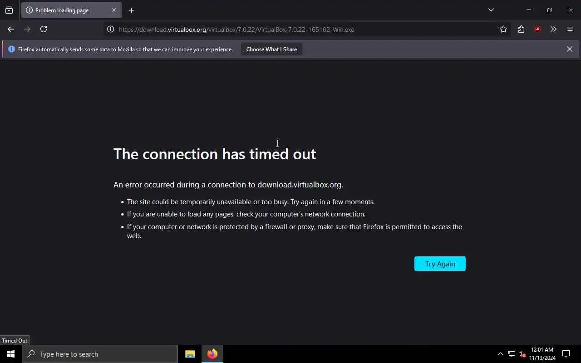Click Firefox icon in the taskbar
This screenshot has height=363, width=581.
[x=212, y=354]
